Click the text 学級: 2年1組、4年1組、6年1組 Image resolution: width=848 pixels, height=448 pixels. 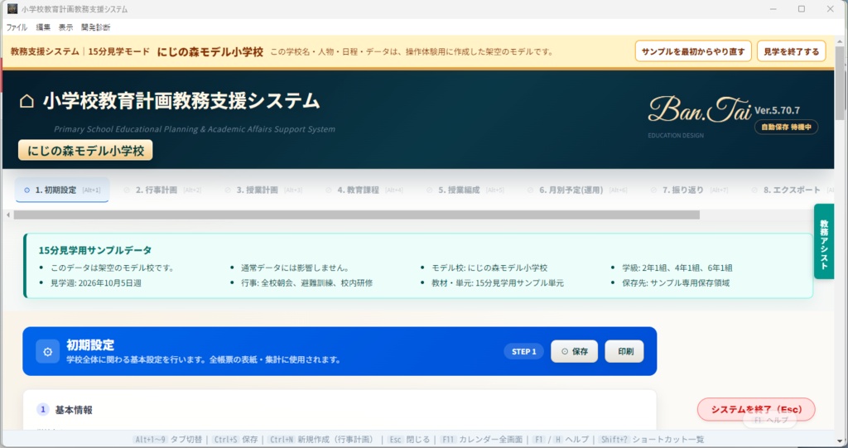(677, 267)
